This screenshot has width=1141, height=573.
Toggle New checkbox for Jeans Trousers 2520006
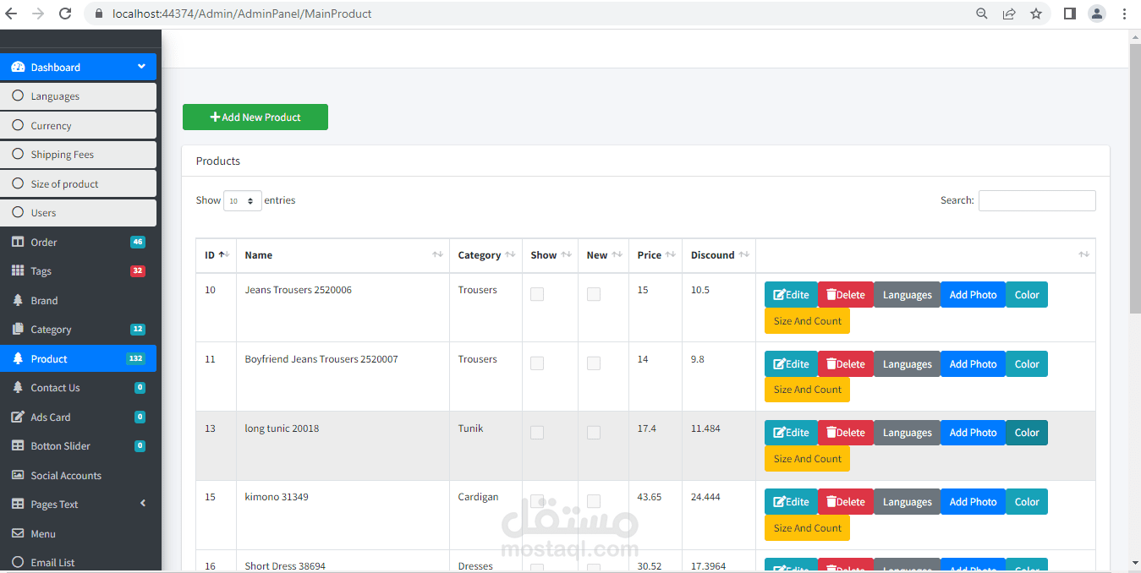pyautogui.click(x=594, y=294)
